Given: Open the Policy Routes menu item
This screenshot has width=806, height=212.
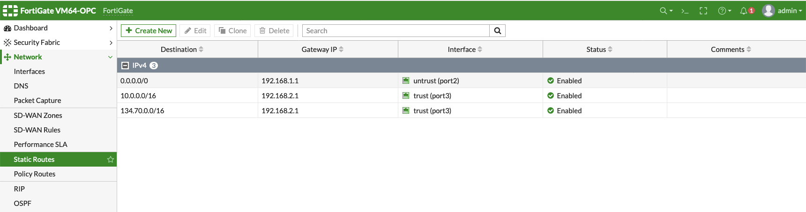Looking at the screenshot, I should (x=35, y=174).
